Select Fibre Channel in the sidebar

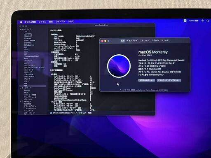[x=30, y=41]
